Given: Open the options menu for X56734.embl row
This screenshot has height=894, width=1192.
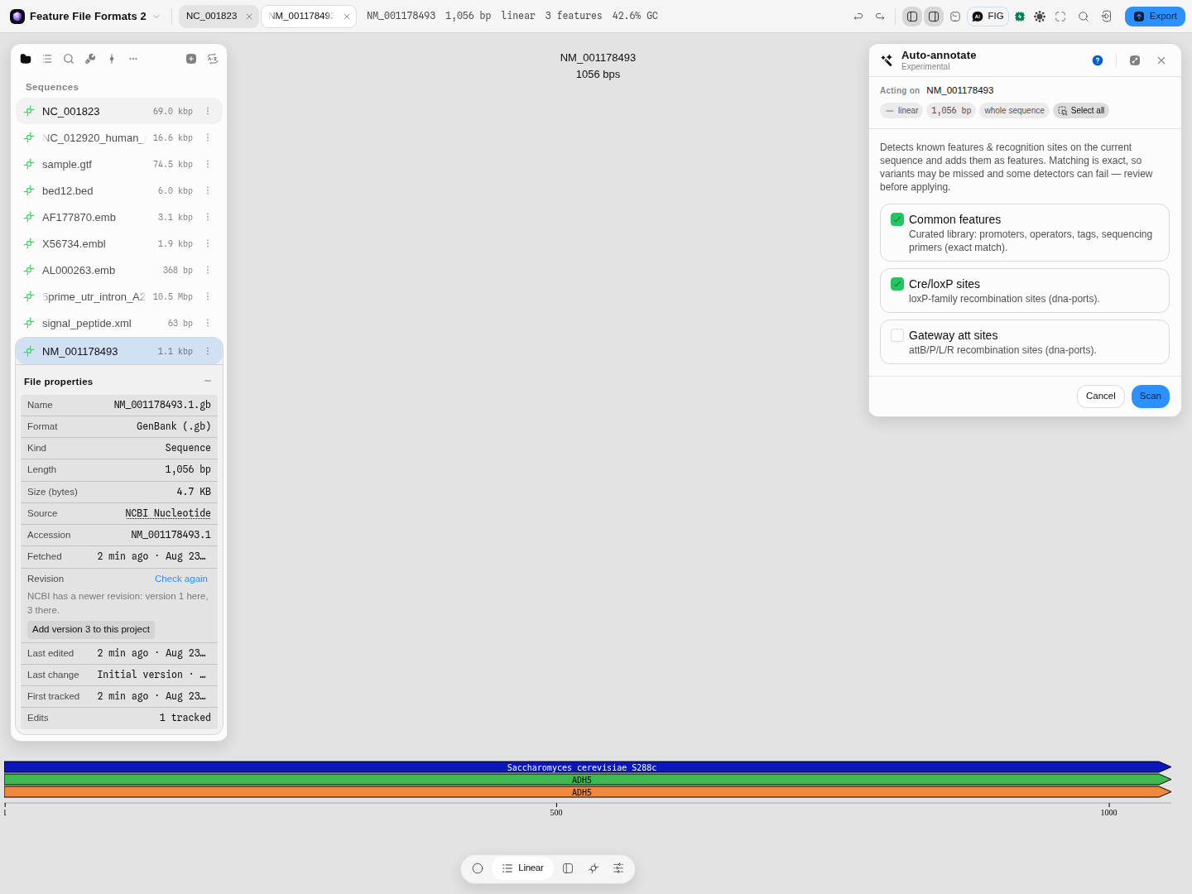Looking at the screenshot, I should tap(208, 243).
